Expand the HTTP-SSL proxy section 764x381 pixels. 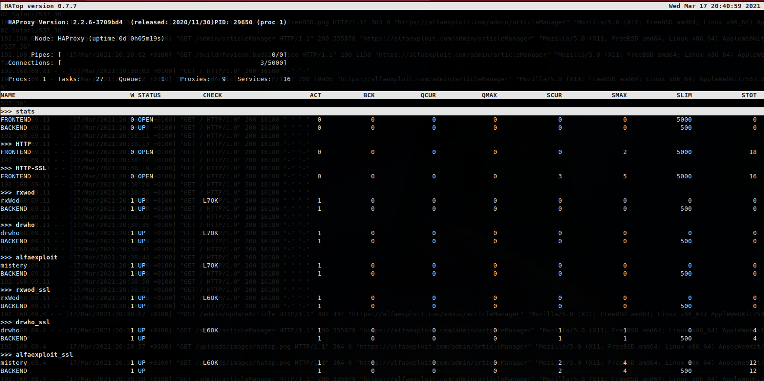[x=31, y=168]
